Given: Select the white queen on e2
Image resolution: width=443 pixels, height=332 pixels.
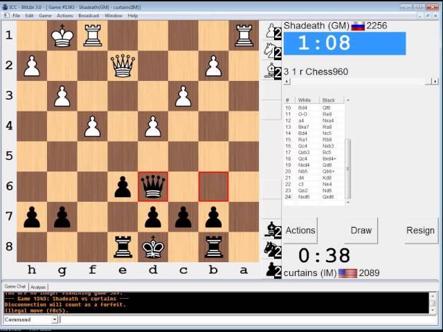Looking at the screenshot, I should pyautogui.click(x=123, y=66).
